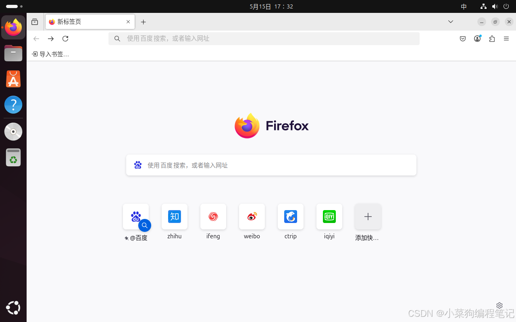Open new tab personalize gear icon

499,305
